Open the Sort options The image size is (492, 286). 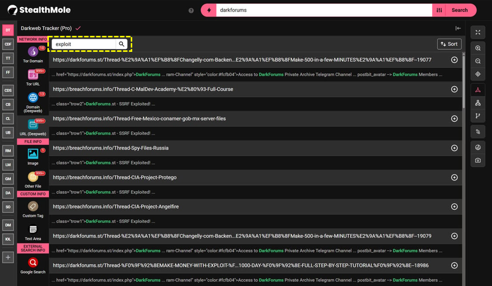click(x=449, y=44)
